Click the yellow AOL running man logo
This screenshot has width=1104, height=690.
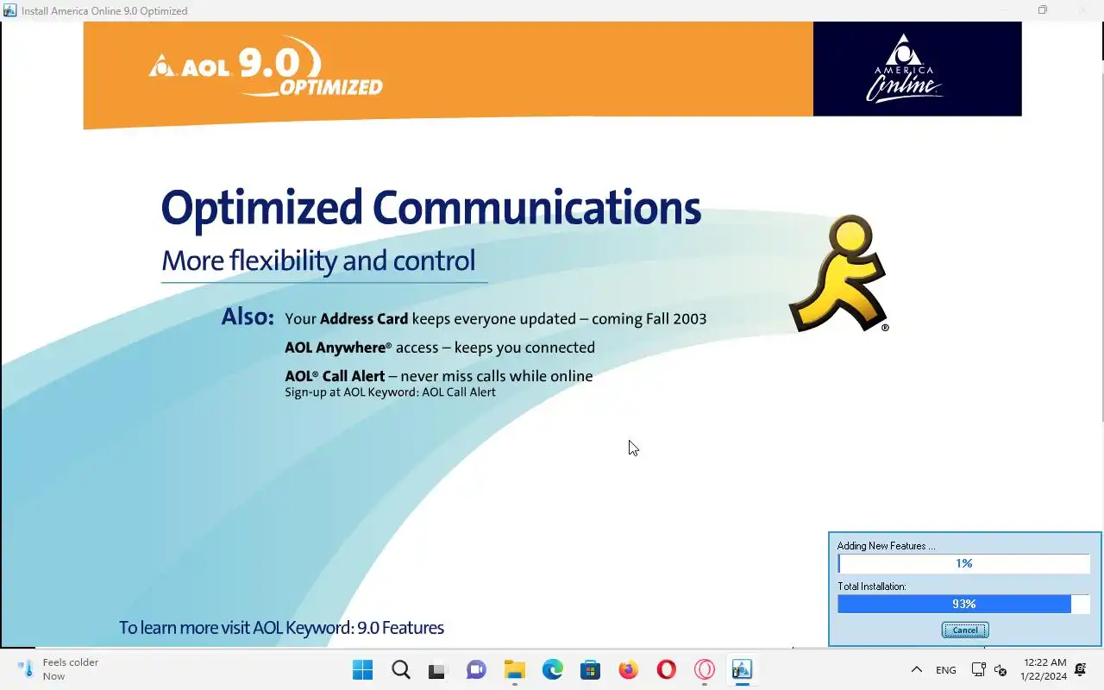pos(838,273)
